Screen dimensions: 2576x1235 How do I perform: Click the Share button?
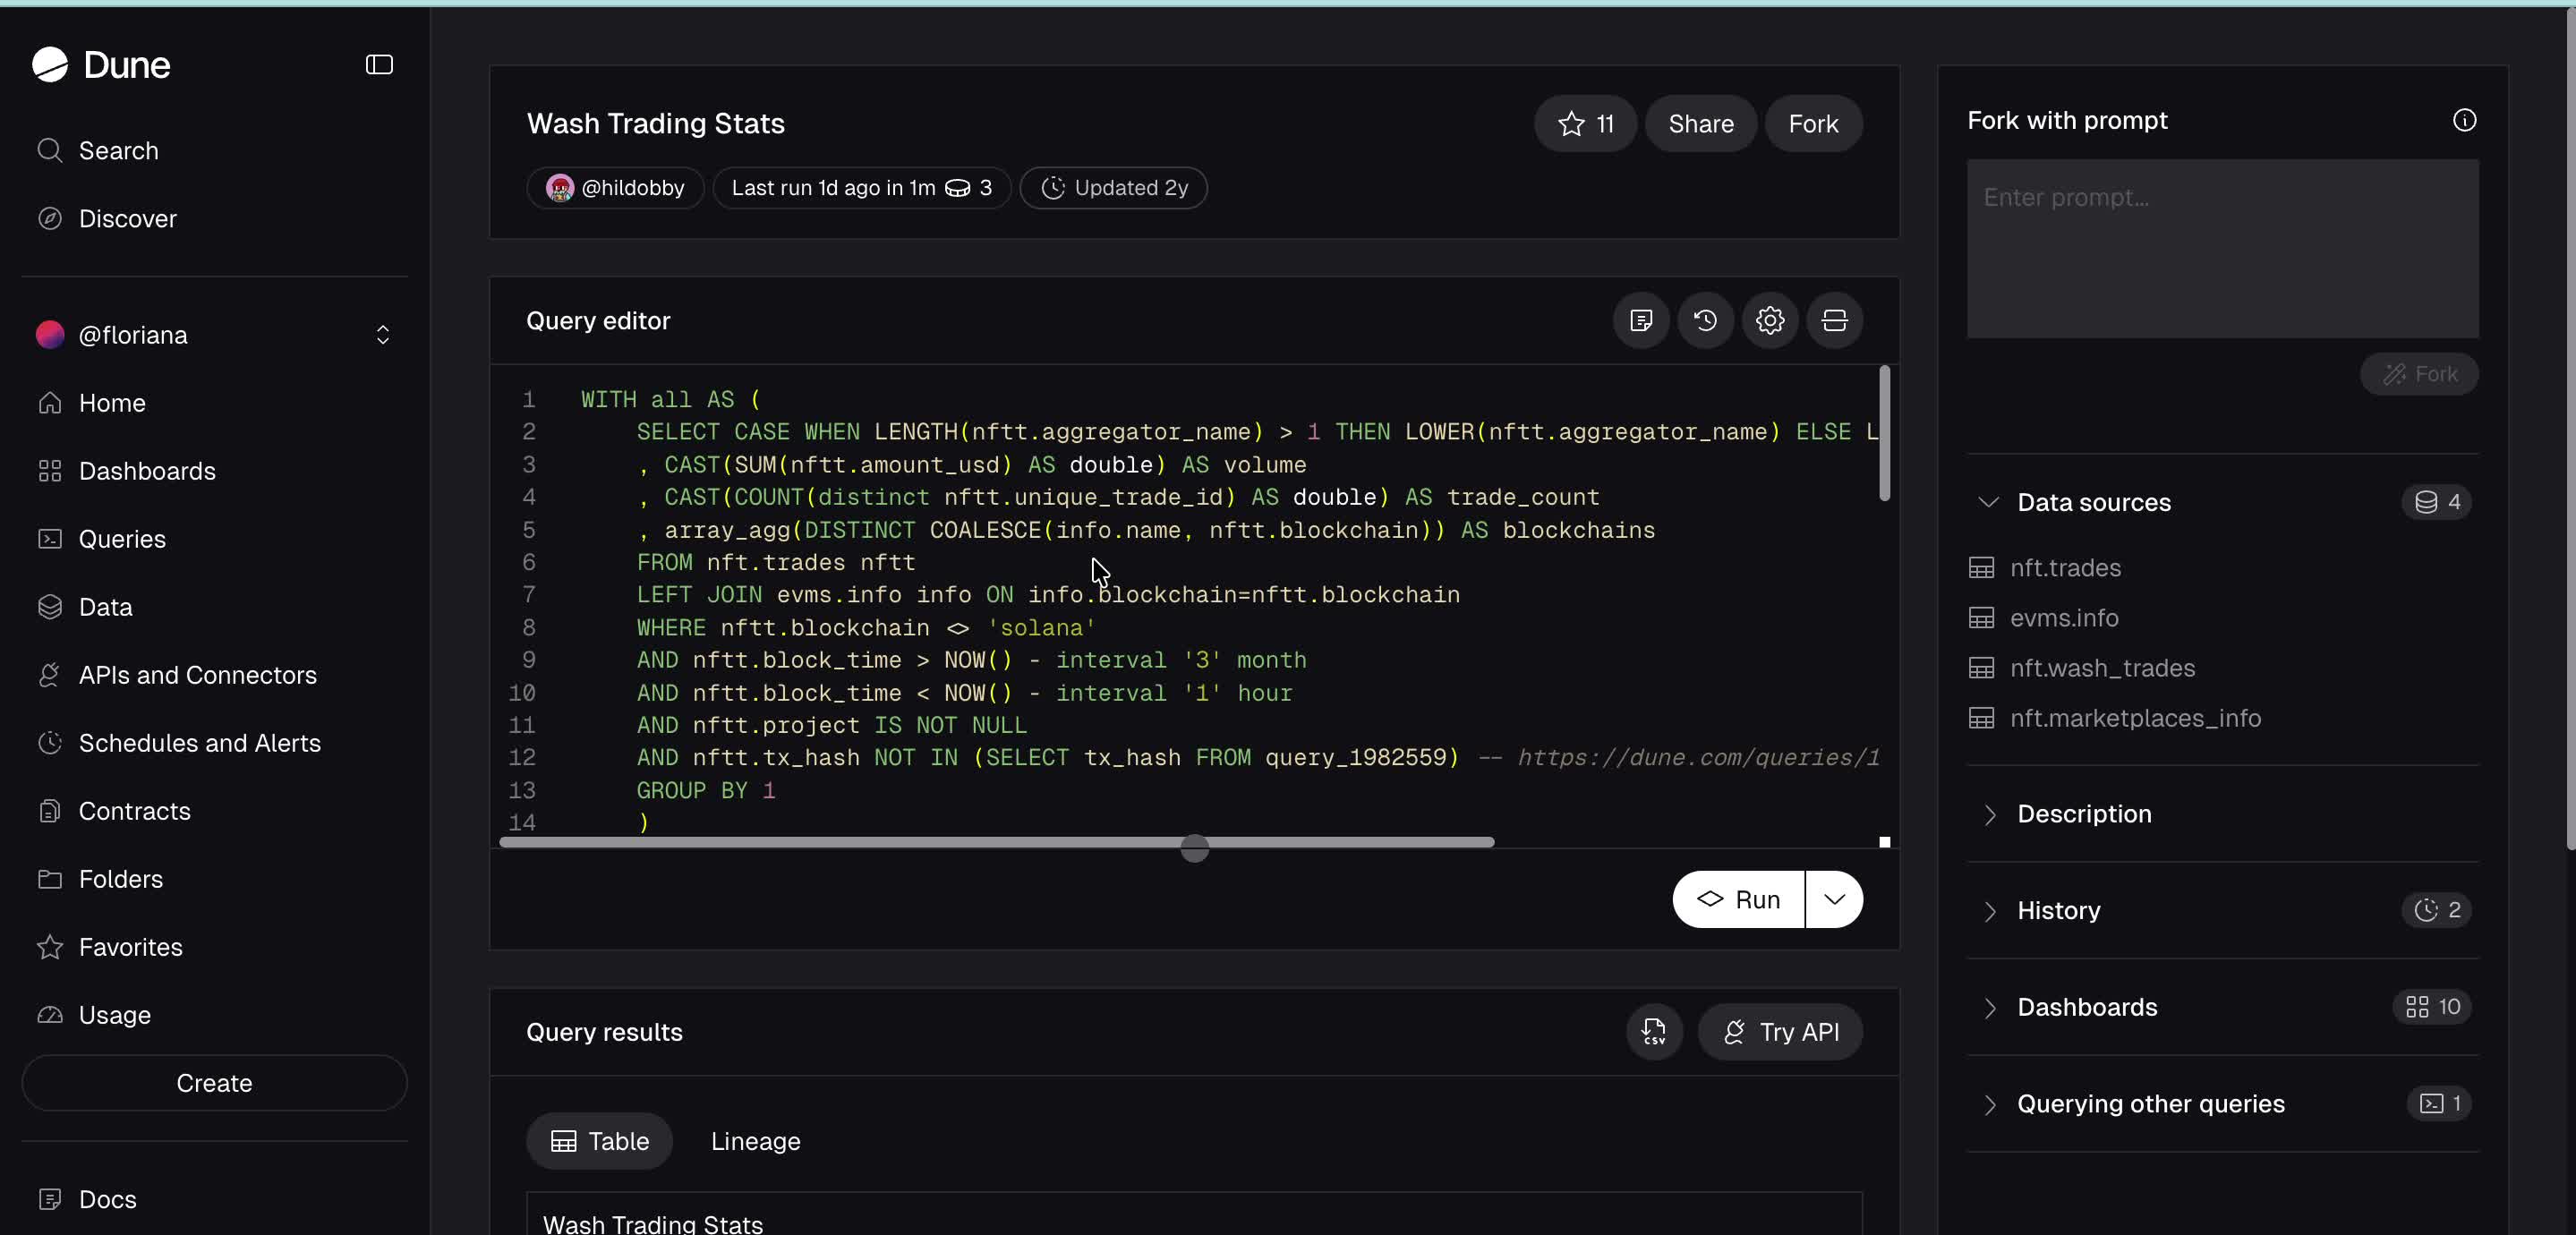[1701, 124]
